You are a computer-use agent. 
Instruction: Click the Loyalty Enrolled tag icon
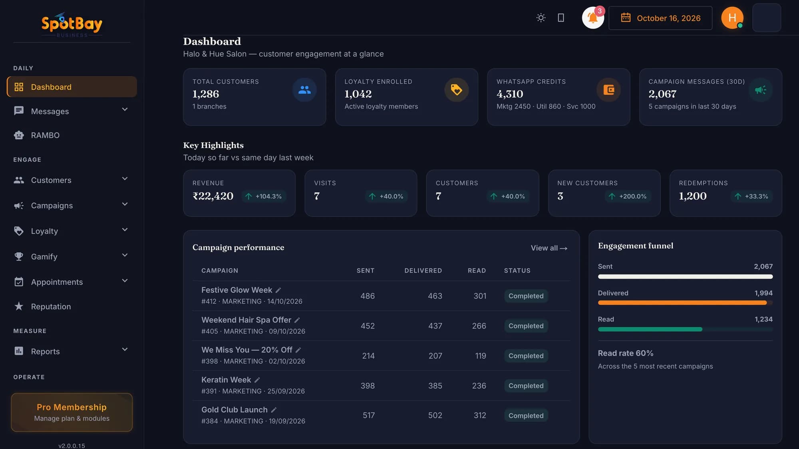pos(457,90)
